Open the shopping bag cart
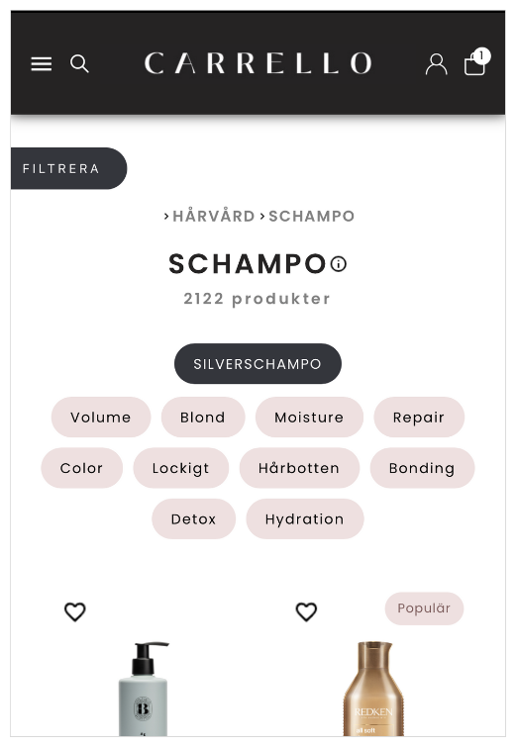Image resolution: width=517 pixels, height=748 pixels. [477, 62]
